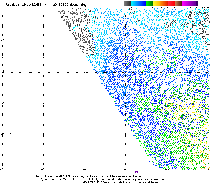Click the "-8" latitude axis label
Image resolution: width=210 pixels, height=184 pixels.
(2, 134)
